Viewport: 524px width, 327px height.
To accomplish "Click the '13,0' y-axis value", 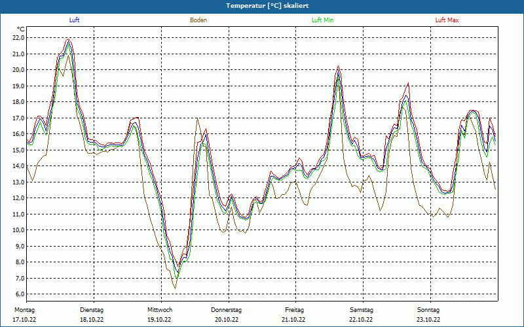I will tap(19, 182).
